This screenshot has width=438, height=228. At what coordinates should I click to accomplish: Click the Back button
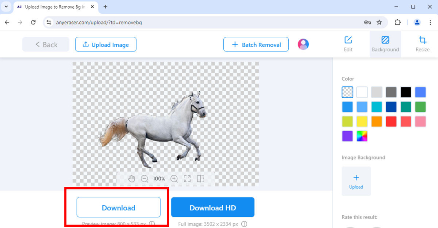46,44
